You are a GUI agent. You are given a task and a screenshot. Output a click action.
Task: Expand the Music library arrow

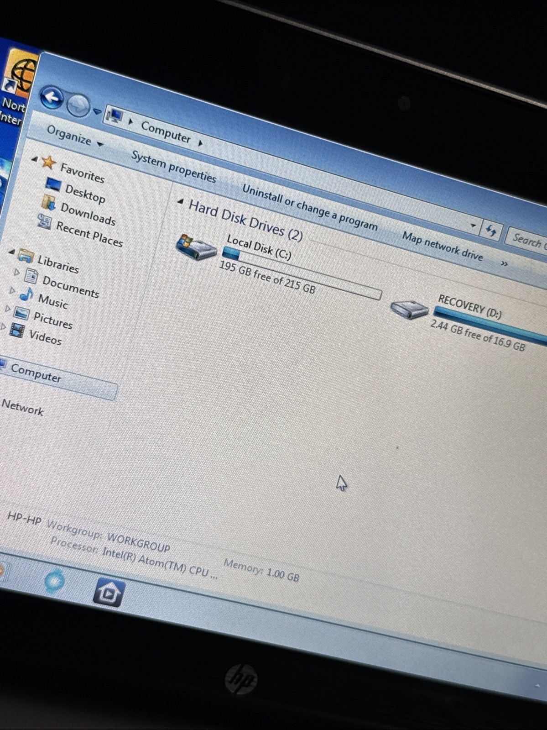[12, 290]
